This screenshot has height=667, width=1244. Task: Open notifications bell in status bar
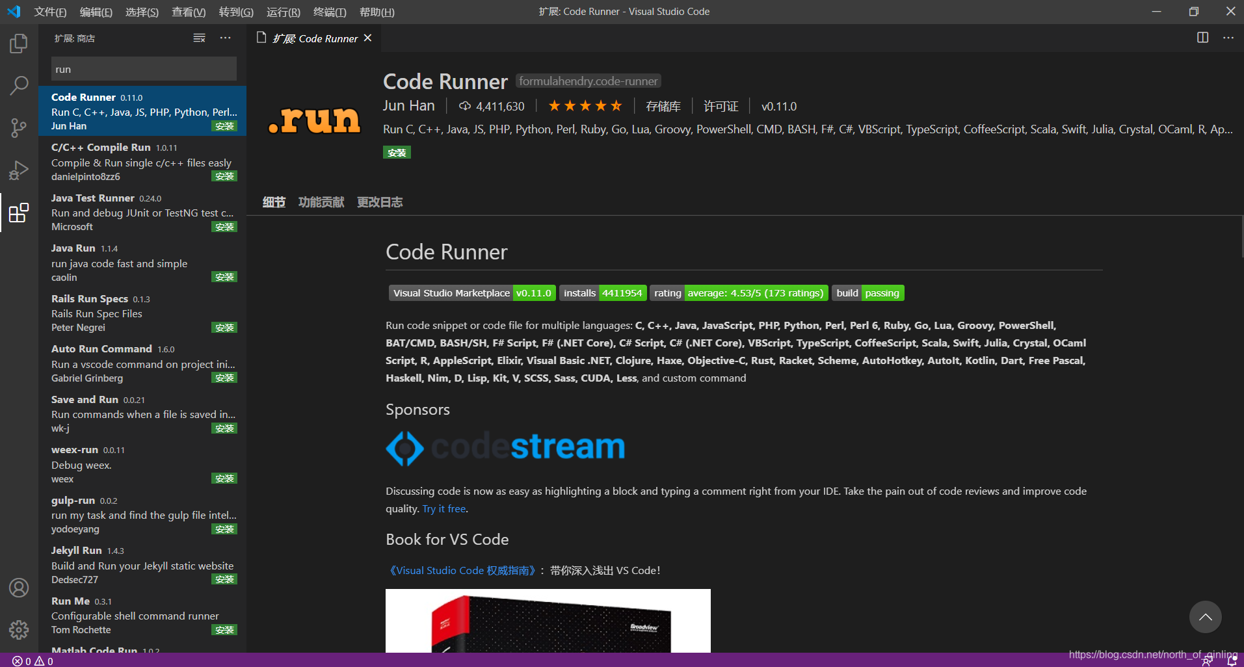1232,661
